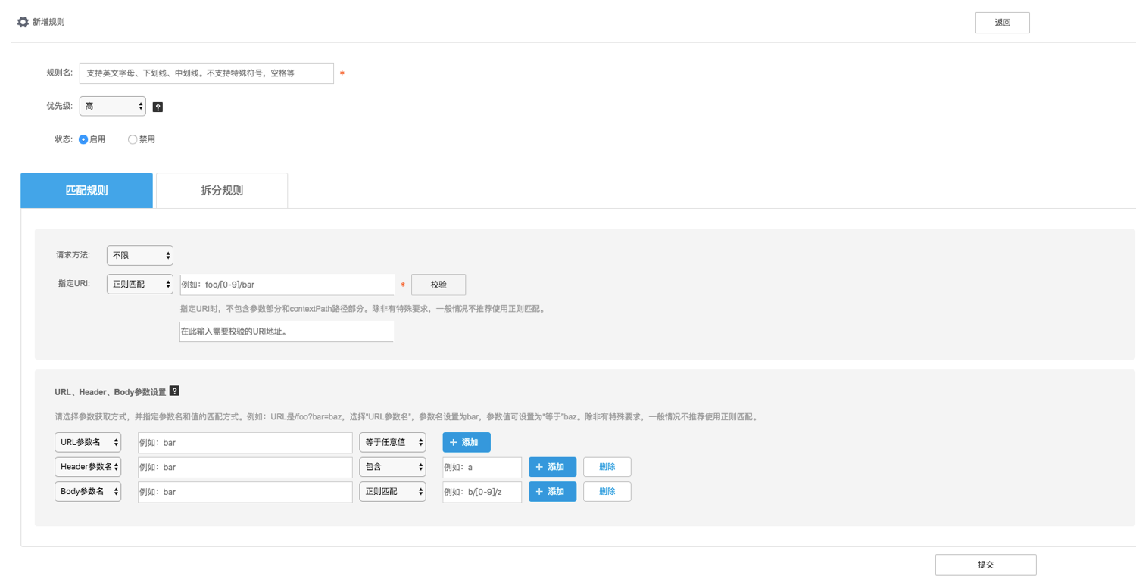The image size is (1136, 579).
Task: Click 添加 in the URL参数名 row
Action: click(x=467, y=442)
